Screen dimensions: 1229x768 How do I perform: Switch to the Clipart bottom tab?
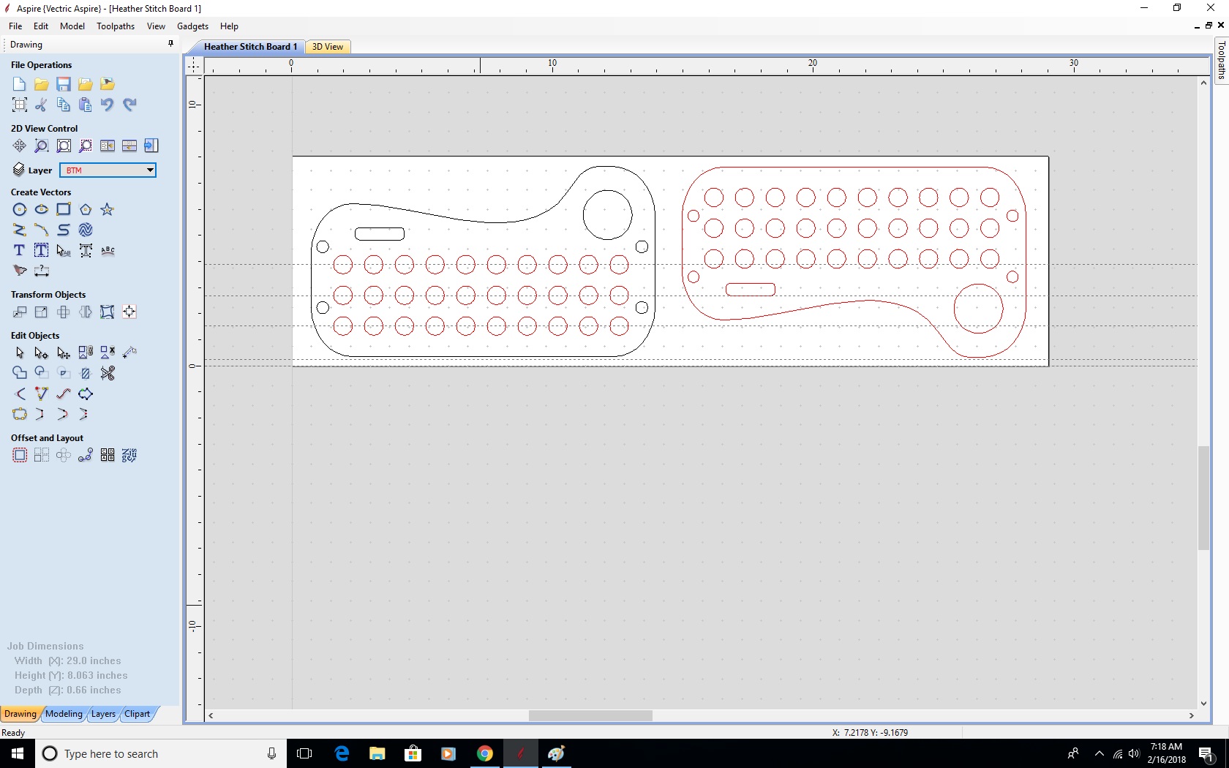(137, 714)
